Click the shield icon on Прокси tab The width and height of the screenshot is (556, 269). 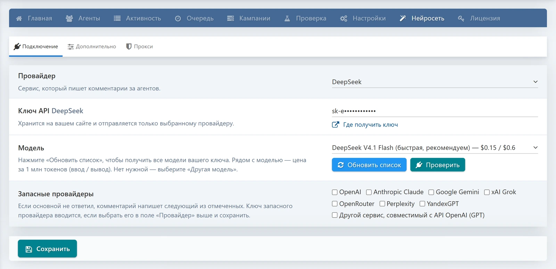129,47
